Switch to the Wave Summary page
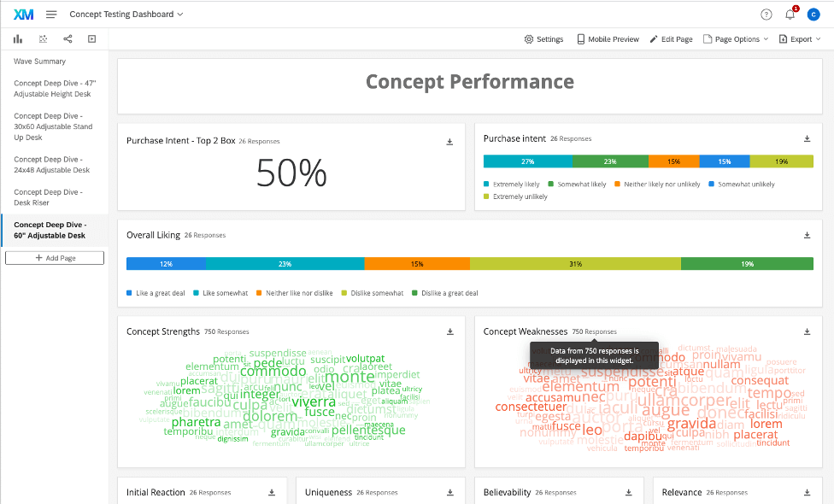This screenshot has height=504, width=834. (38, 61)
